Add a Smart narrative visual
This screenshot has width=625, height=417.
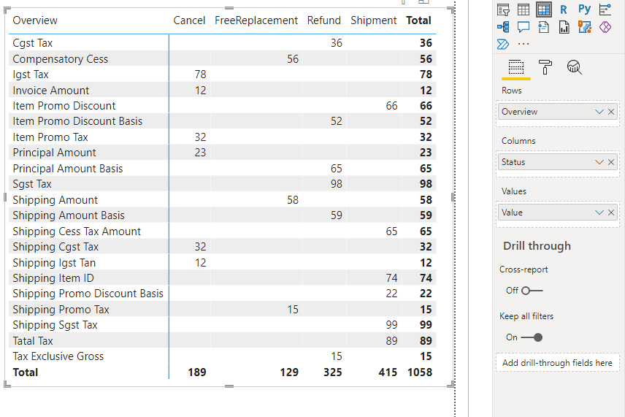click(544, 27)
